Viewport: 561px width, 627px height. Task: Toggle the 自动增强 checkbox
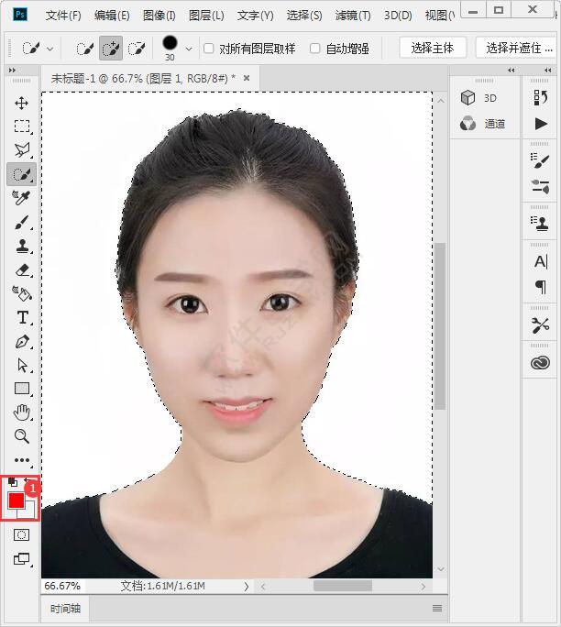point(315,48)
